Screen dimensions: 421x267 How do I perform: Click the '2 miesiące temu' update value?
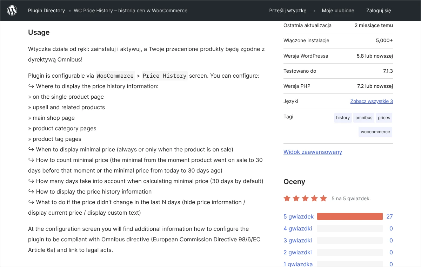(374, 25)
